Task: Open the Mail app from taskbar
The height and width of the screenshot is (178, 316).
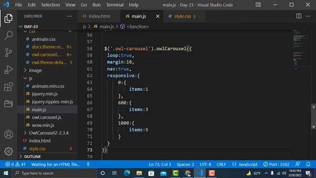Action: 163,173
